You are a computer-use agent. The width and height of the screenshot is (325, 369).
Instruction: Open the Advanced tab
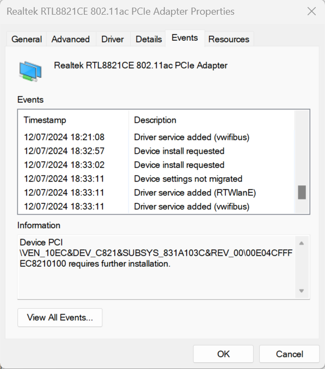pyautogui.click(x=71, y=39)
